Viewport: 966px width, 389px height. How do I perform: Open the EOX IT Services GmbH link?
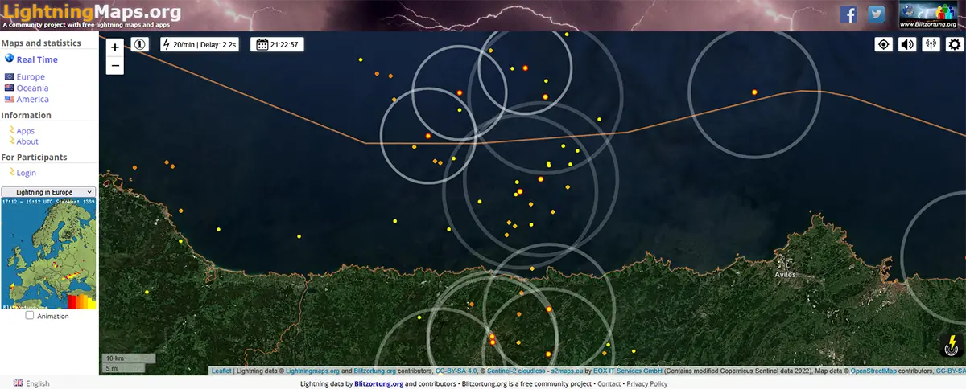pyautogui.click(x=628, y=371)
